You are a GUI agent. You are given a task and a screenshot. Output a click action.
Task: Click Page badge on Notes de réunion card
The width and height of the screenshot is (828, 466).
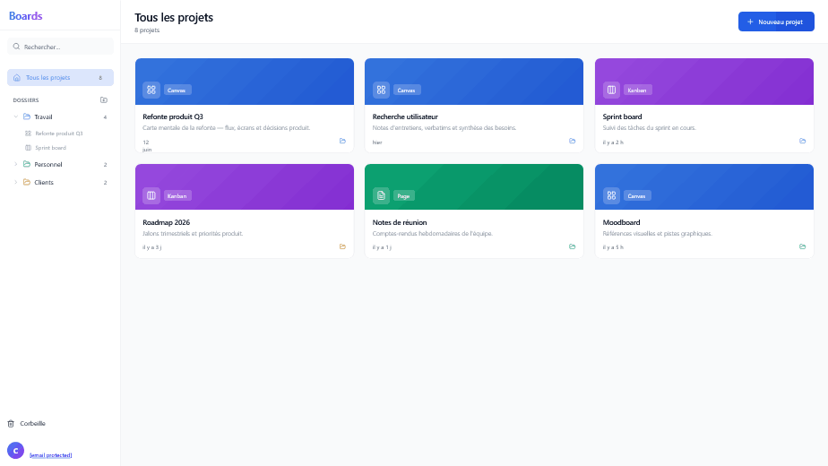pyautogui.click(x=404, y=196)
